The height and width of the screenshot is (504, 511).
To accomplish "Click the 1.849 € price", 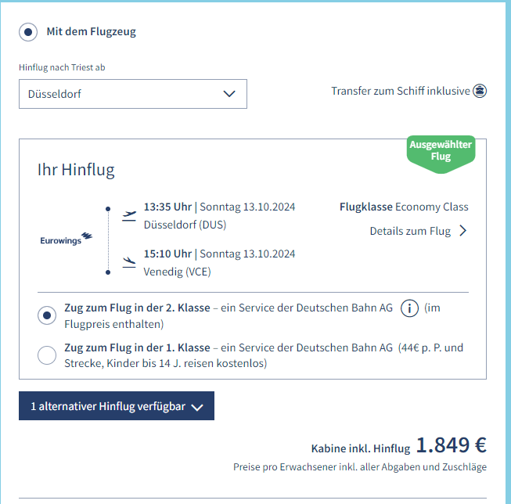I will [x=451, y=445].
